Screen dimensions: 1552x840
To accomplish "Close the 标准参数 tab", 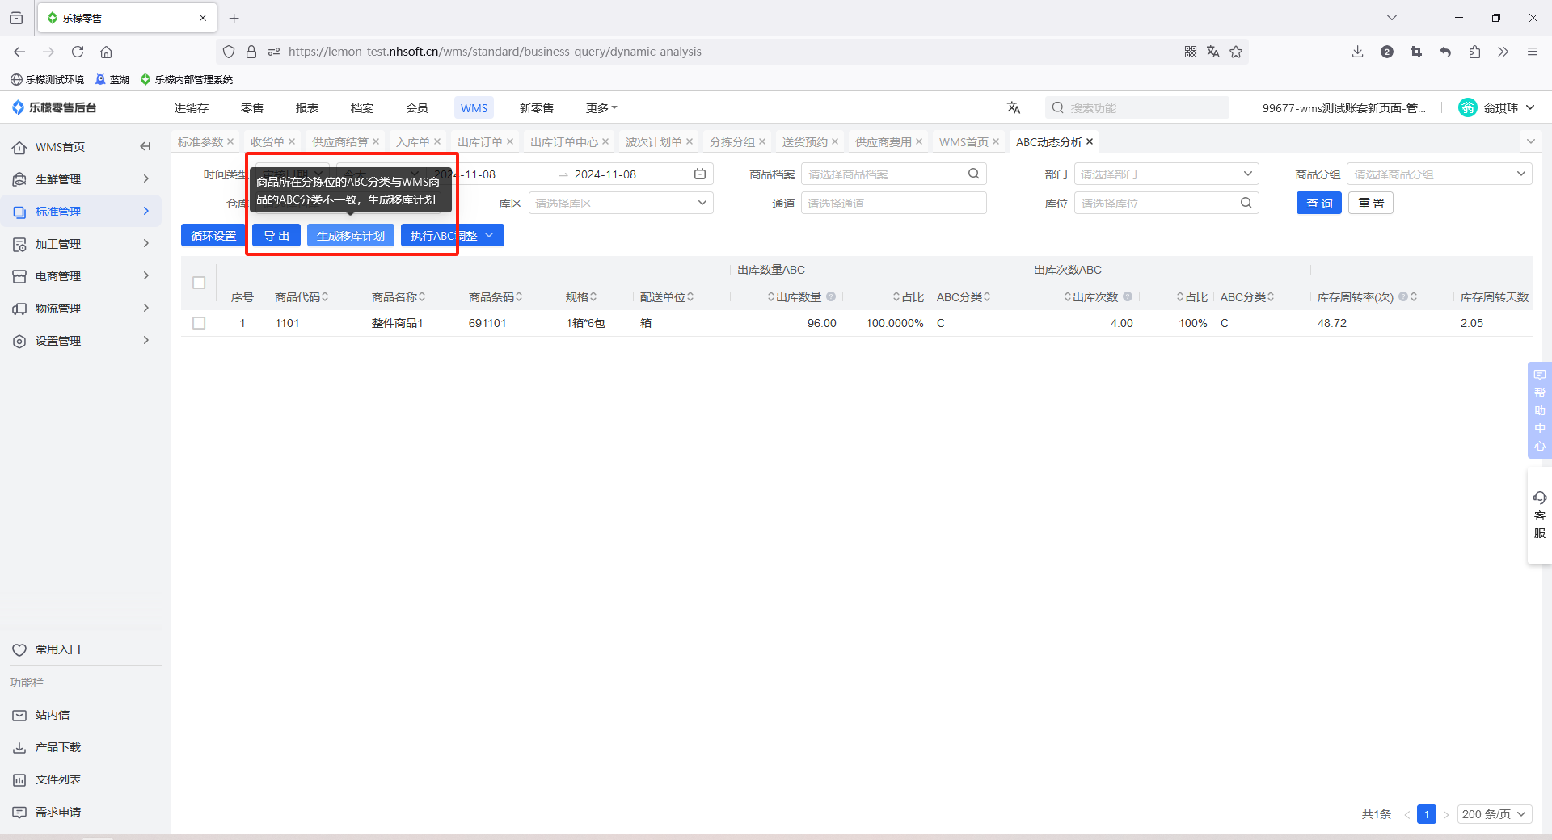I will click(x=230, y=141).
